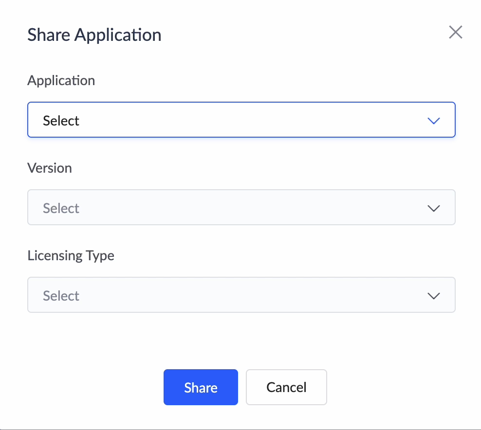Close the Share Application dialog
Image resolution: width=481 pixels, height=430 pixels.
tap(455, 33)
